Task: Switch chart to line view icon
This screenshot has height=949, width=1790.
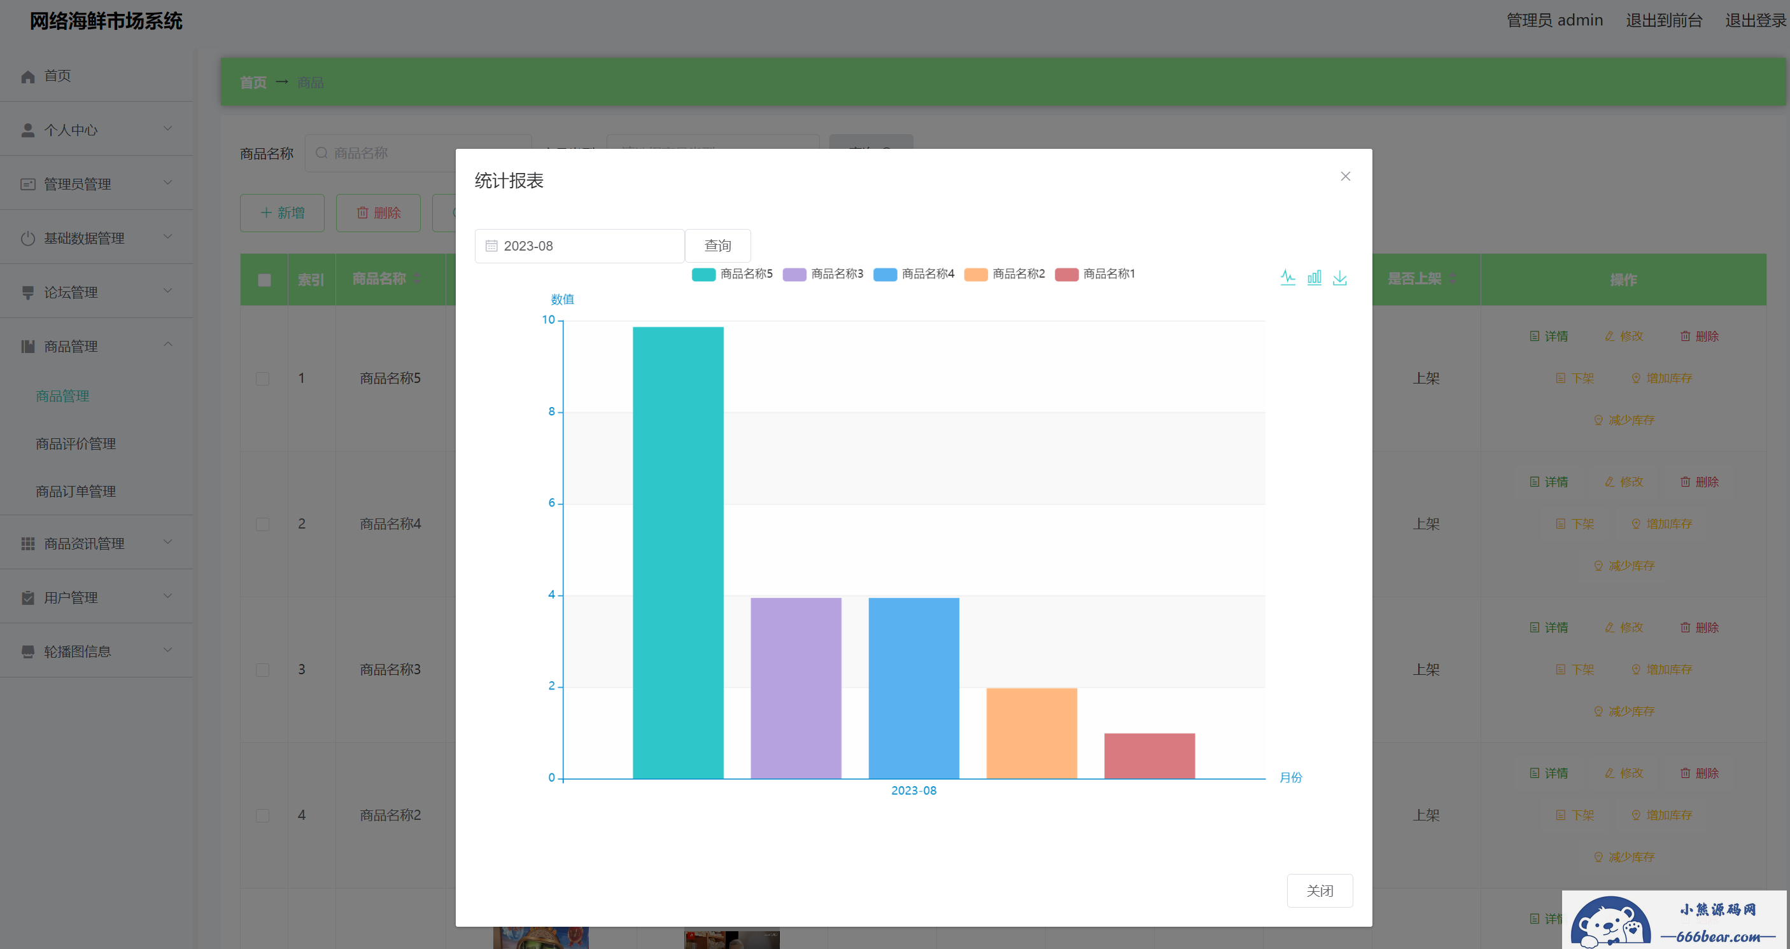Action: [x=1288, y=278]
